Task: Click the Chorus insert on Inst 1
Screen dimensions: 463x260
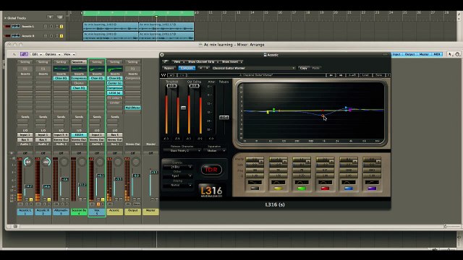Action: tap(79, 83)
